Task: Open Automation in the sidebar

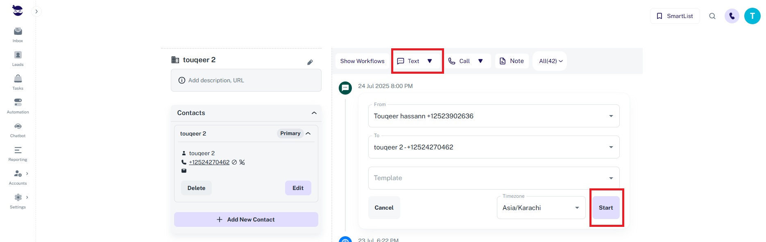Action: click(x=18, y=106)
